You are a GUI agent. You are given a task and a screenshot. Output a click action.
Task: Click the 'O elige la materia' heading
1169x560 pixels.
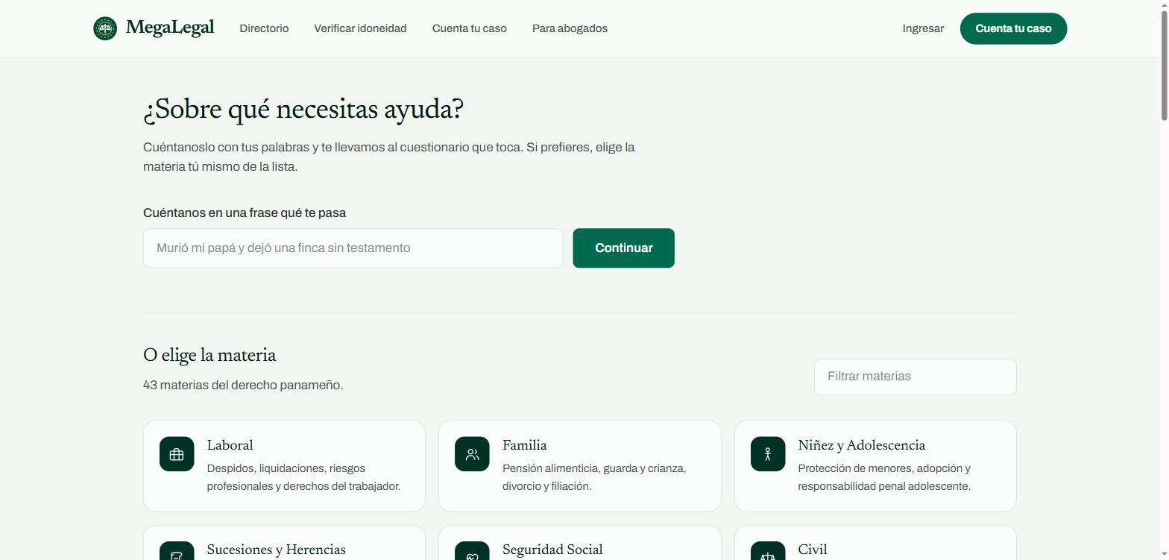click(x=209, y=356)
